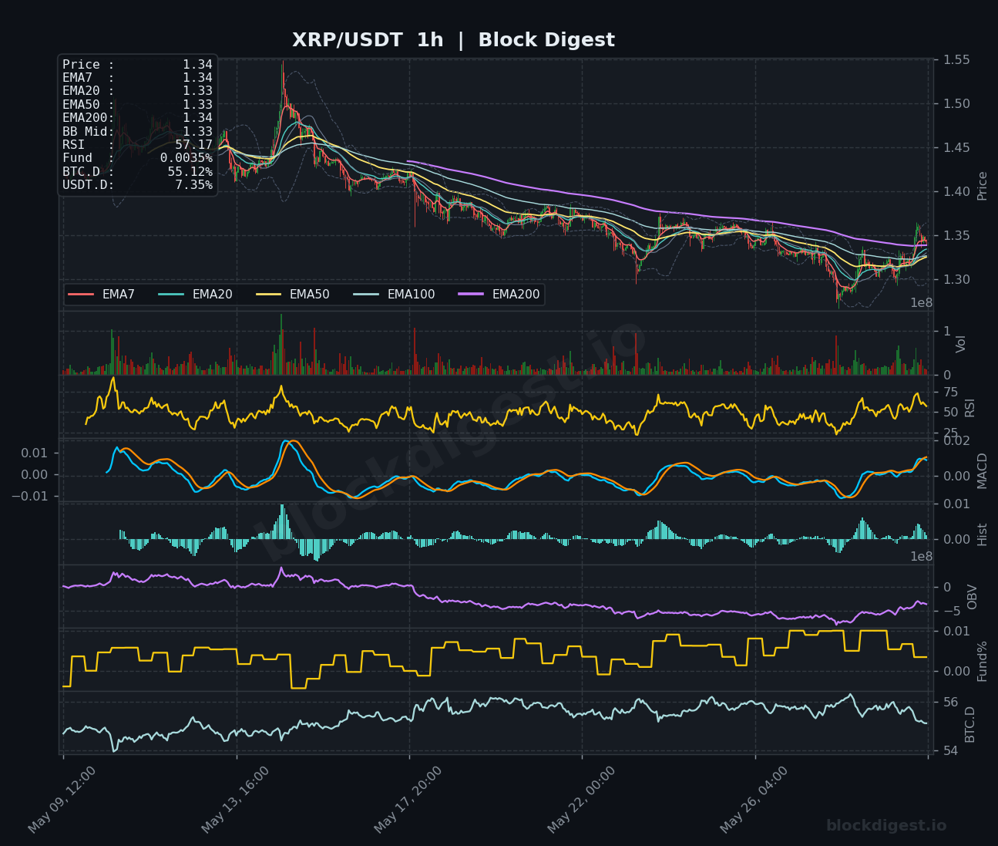
Task: Click the EMA20 legend entry
Action: (195, 295)
